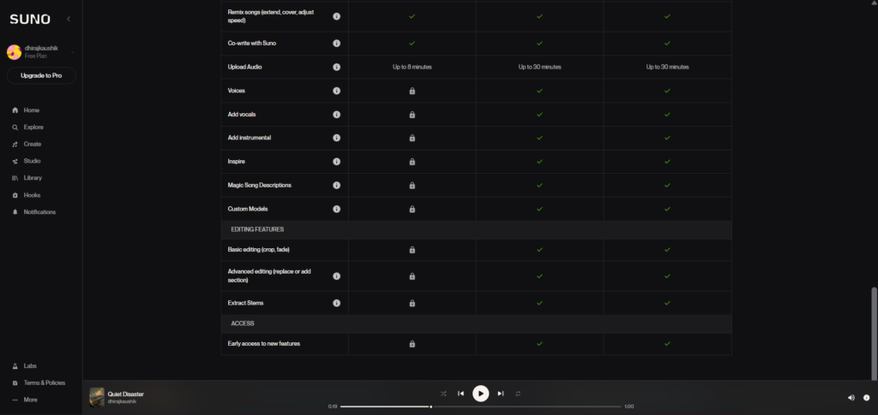
Task: Show info for Remix songs feature
Action: [336, 16]
